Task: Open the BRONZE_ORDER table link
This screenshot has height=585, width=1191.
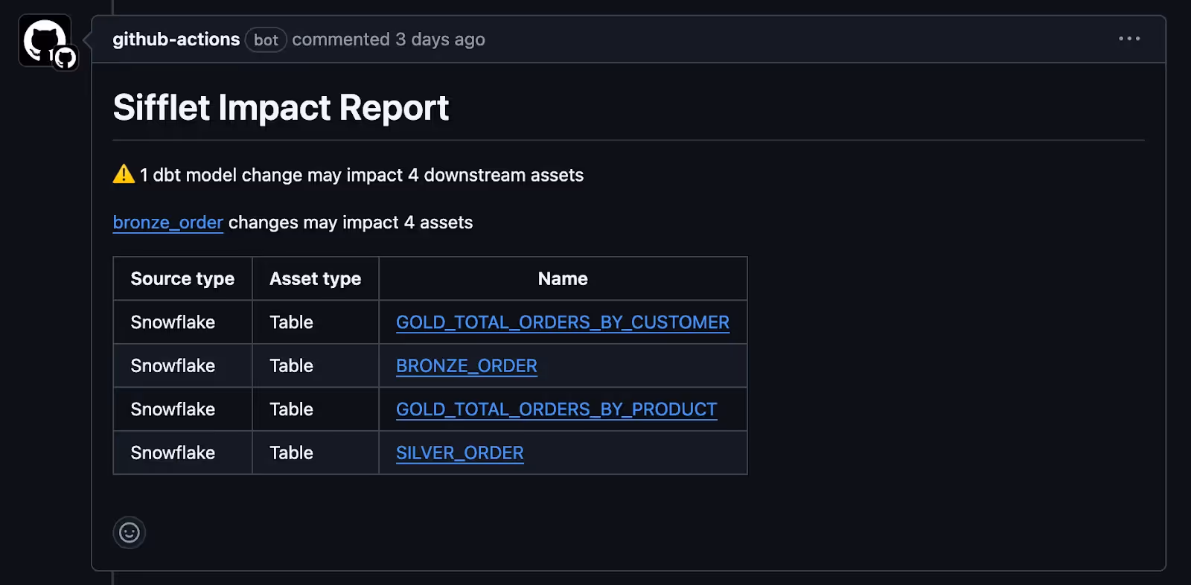Action: 467,366
